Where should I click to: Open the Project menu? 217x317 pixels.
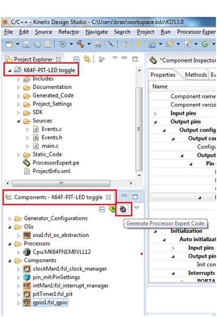(x=145, y=32)
